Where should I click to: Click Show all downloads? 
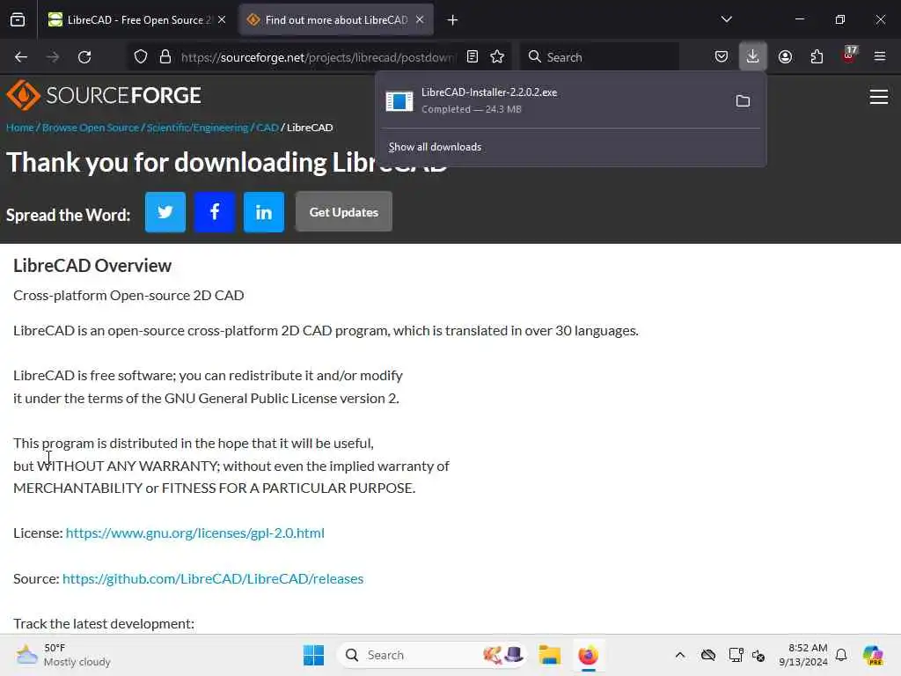click(435, 147)
